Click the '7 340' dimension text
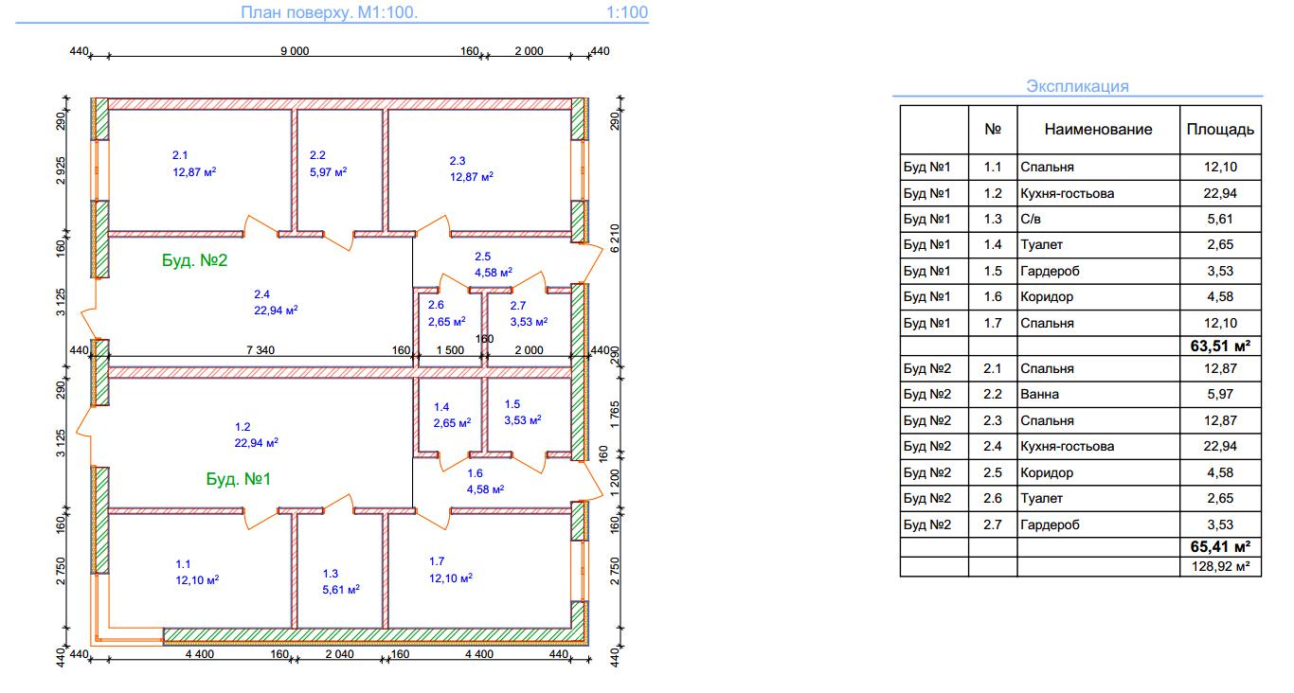The image size is (1294, 693). click(x=260, y=350)
